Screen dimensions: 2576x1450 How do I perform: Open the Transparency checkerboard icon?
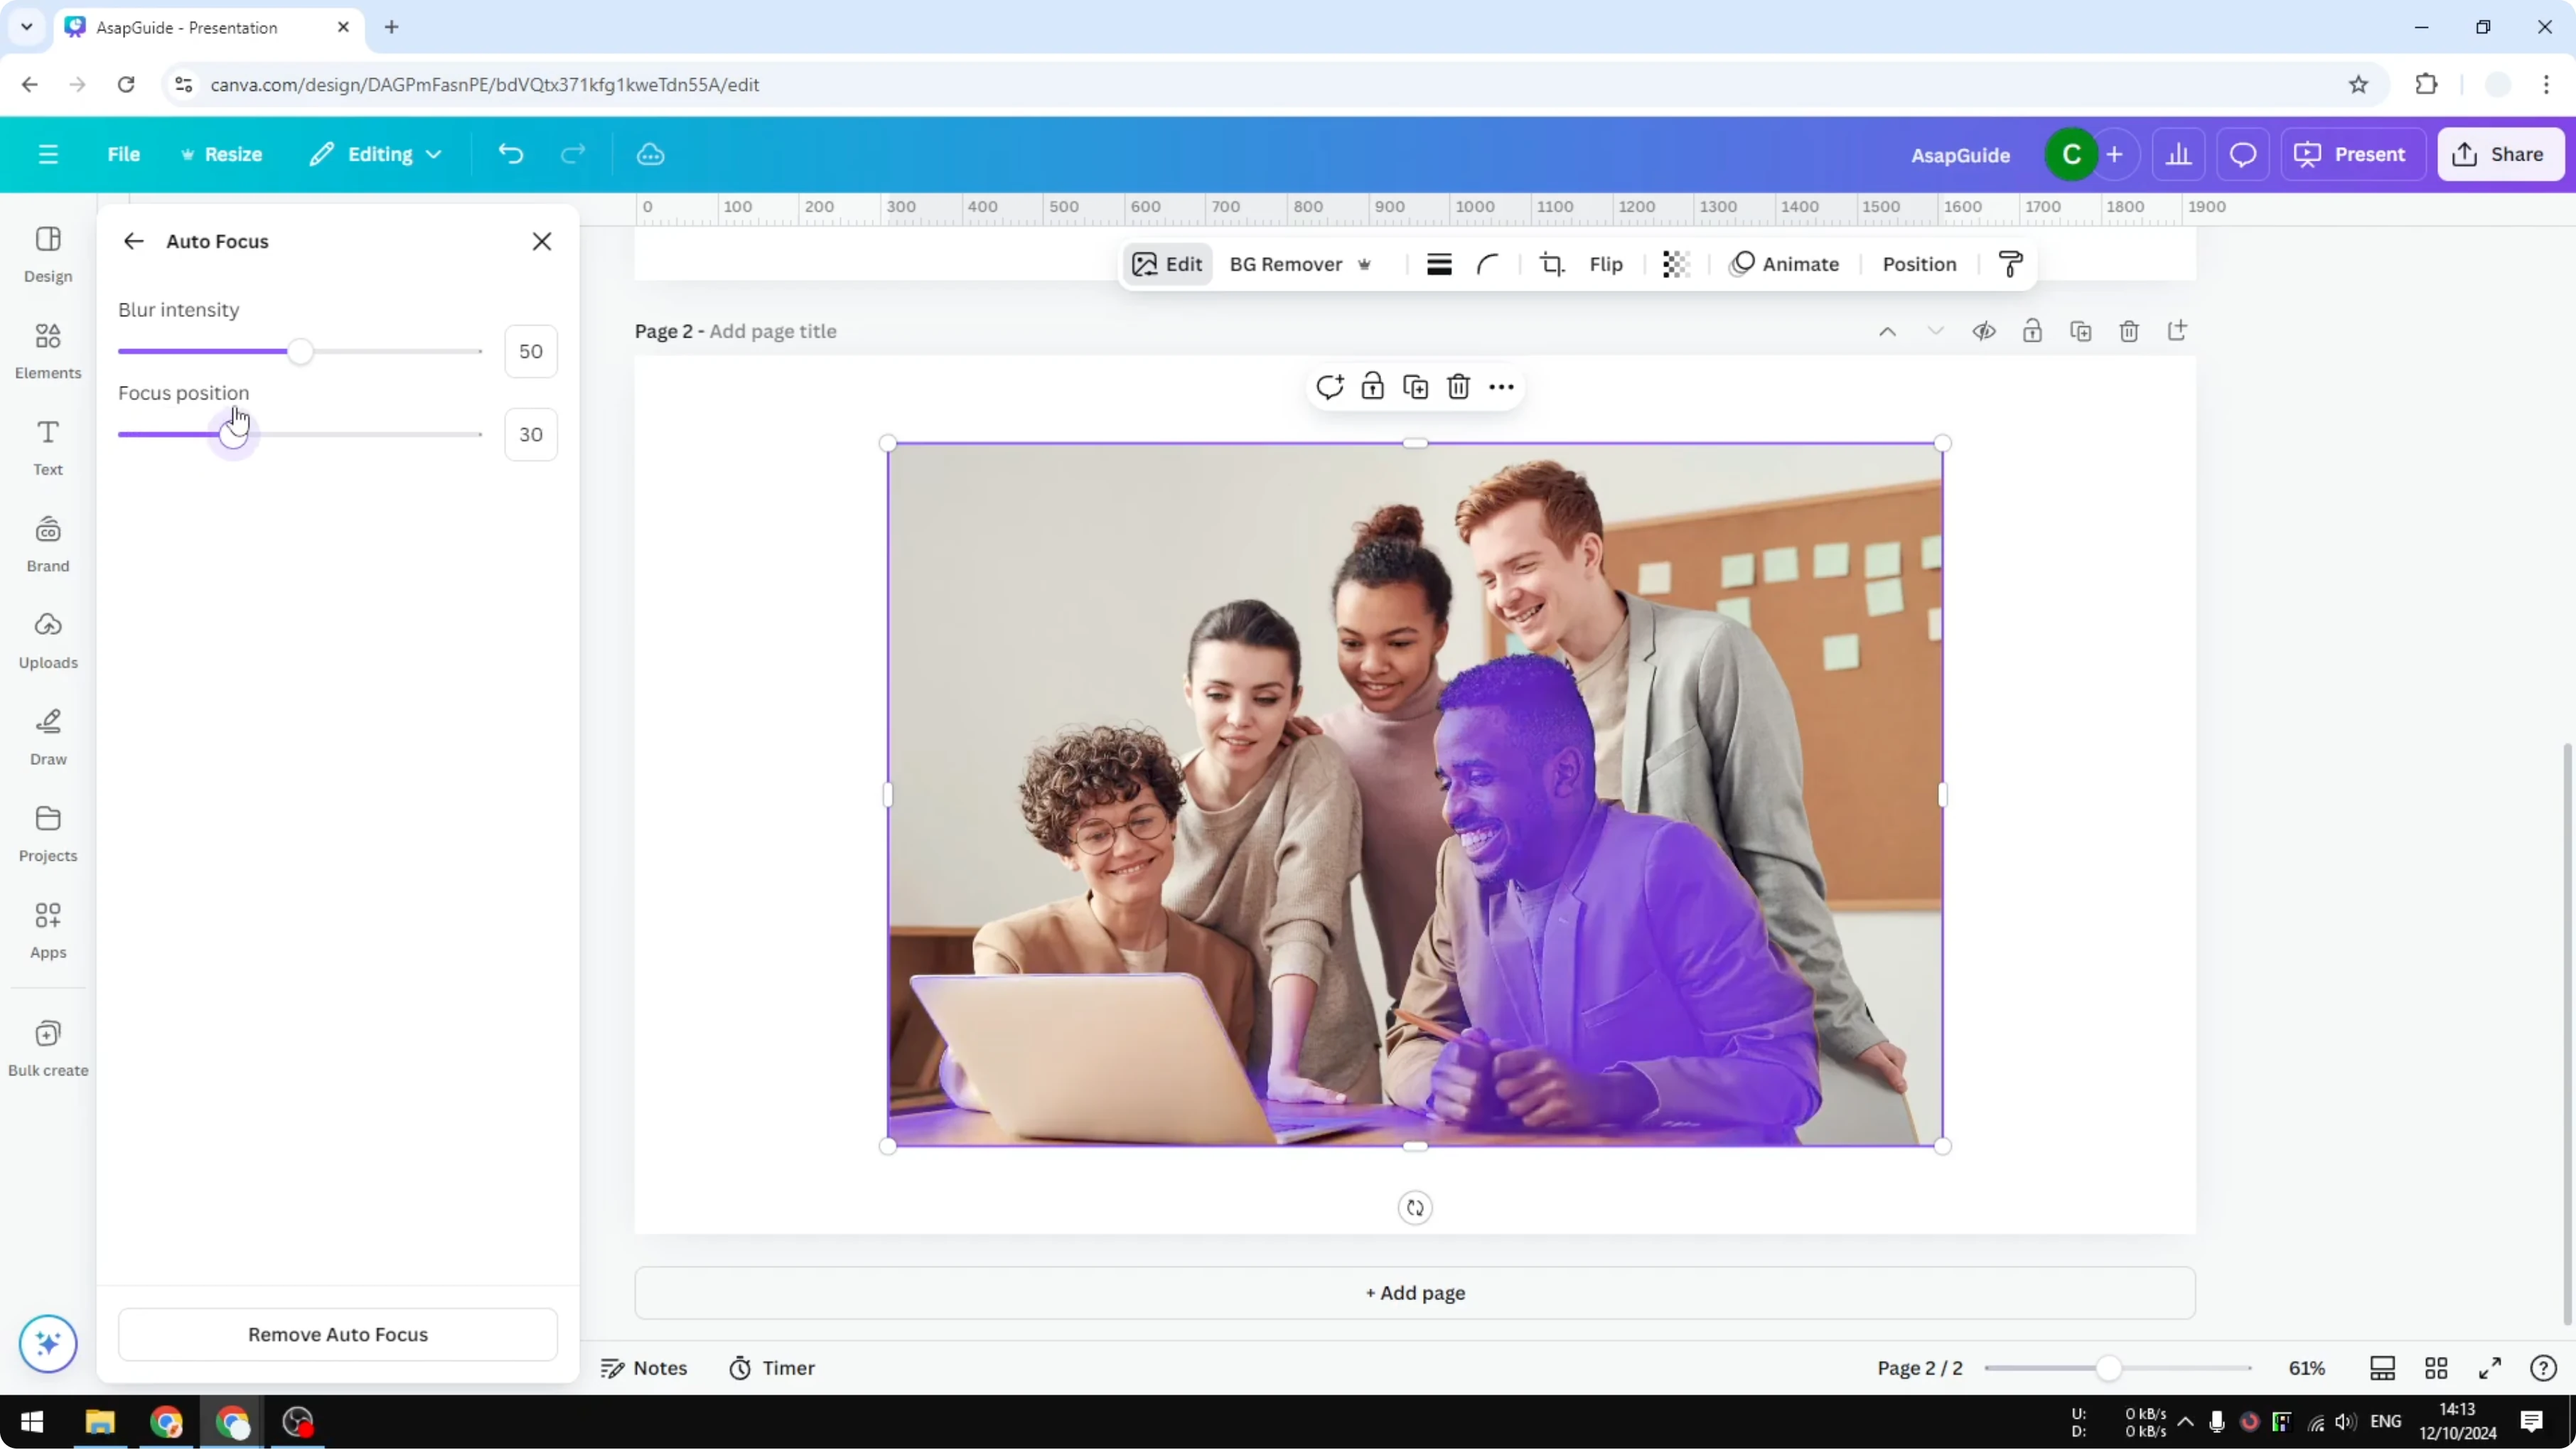1675,264
